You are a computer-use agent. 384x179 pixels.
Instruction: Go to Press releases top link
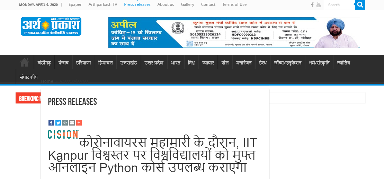[137, 4]
